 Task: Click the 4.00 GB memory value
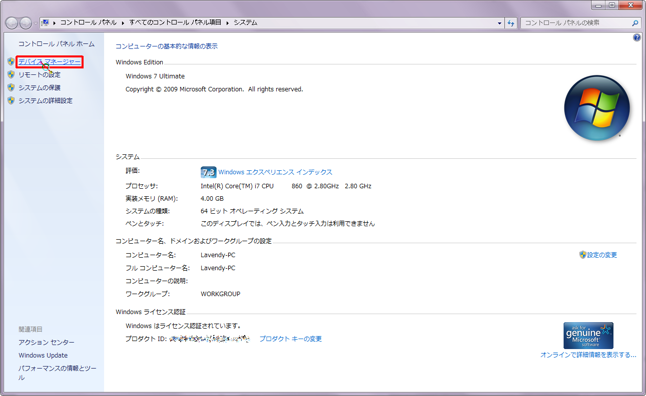pyautogui.click(x=212, y=198)
